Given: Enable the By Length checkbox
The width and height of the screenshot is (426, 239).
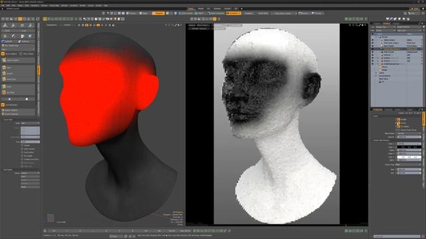Looking at the screenshot, I should click(x=22, y=156).
